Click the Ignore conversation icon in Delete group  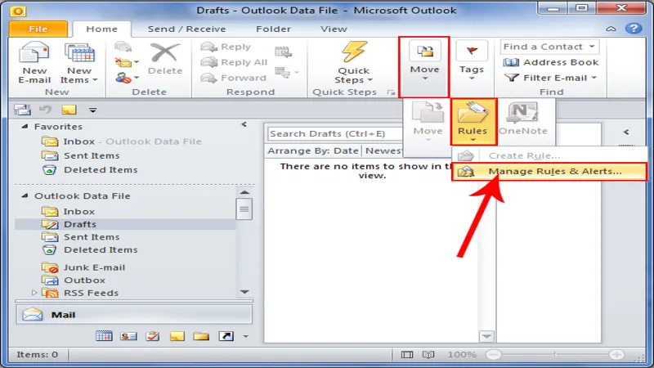(123, 47)
